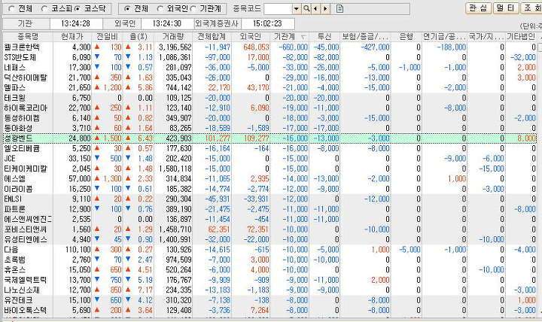The image size is (542, 322).
Task: Select the 전체 market radio button
Action: 11,8
